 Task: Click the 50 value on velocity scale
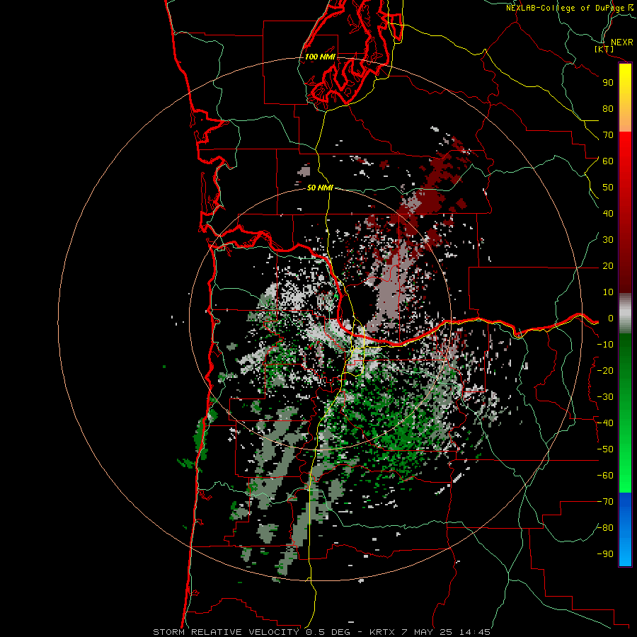click(x=608, y=188)
